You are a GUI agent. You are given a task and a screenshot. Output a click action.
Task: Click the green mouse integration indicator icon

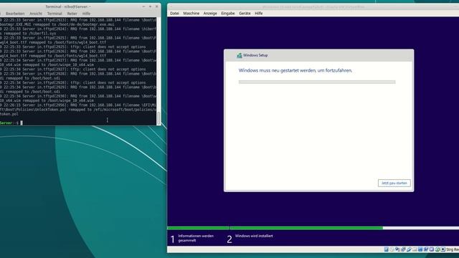pyautogui.click(x=437, y=249)
